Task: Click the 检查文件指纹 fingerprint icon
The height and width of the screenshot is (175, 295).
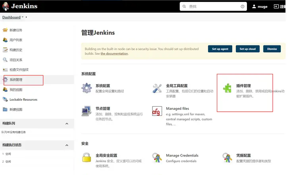Action: click(5, 70)
